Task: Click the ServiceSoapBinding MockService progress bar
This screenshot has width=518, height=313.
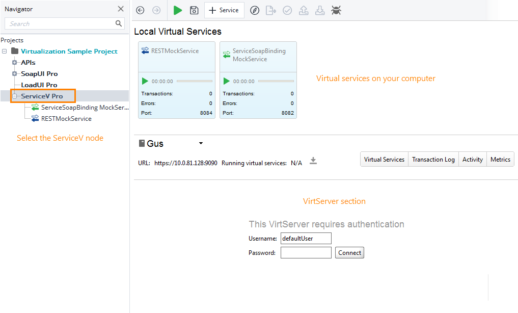Action: pyautogui.click(x=276, y=81)
